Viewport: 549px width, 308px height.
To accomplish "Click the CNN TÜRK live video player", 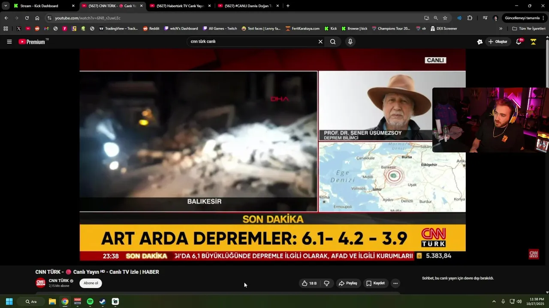I will pos(272,155).
